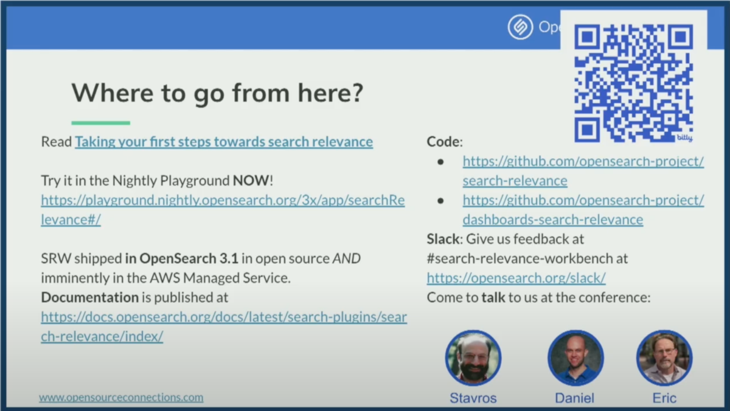Viewport: 730px width, 411px height.
Task: Click 'Come to talk to us at the conference:'
Action: point(538,297)
